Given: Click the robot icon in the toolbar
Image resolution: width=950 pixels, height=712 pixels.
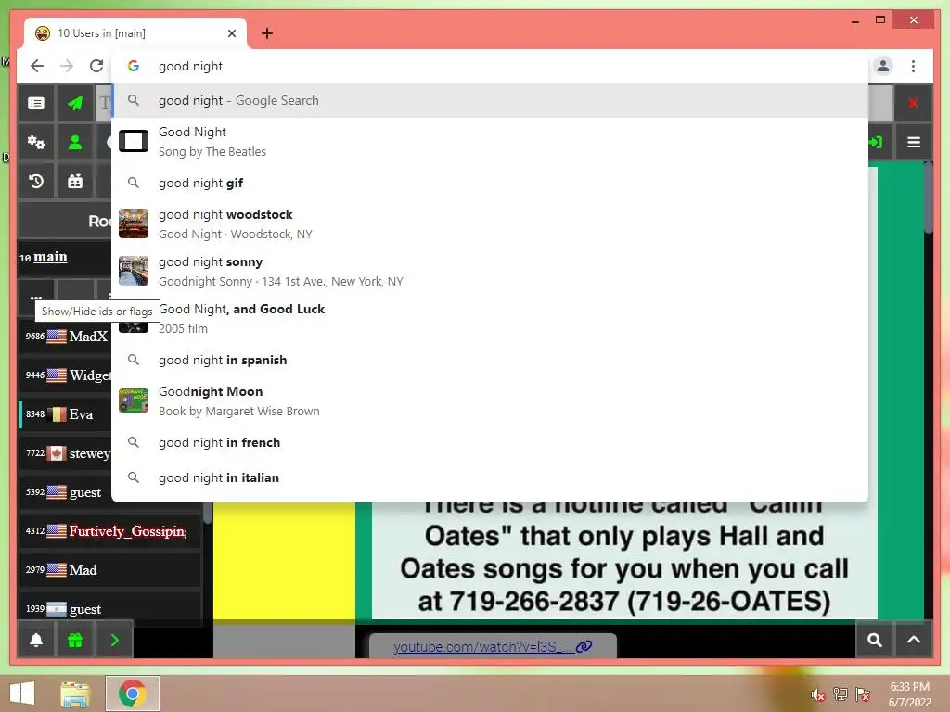Looking at the screenshot, I should point(75,181).
